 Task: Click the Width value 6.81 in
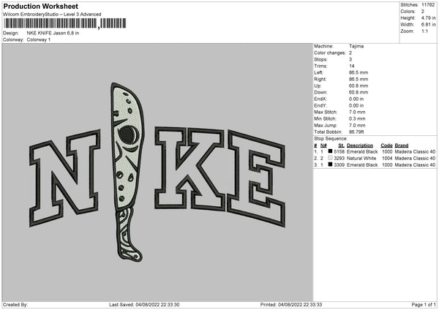coord(428,25)
